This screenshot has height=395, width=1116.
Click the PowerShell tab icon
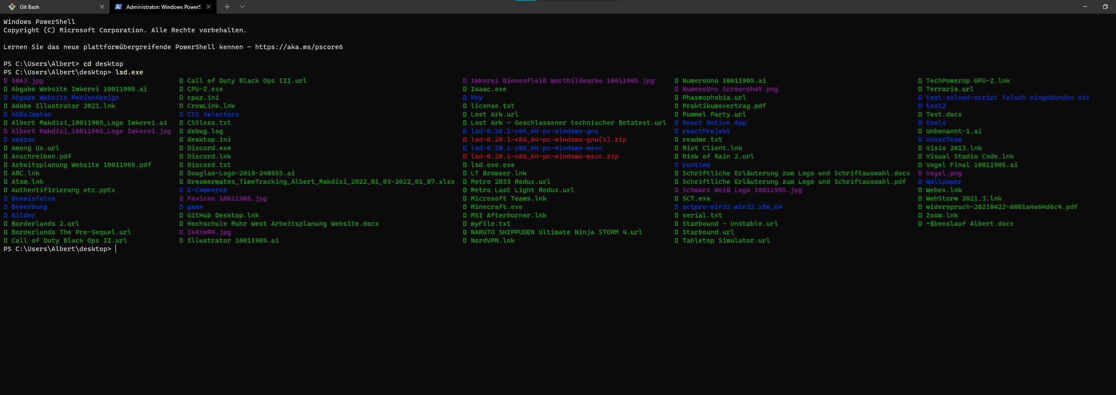[x=118, y=7]
